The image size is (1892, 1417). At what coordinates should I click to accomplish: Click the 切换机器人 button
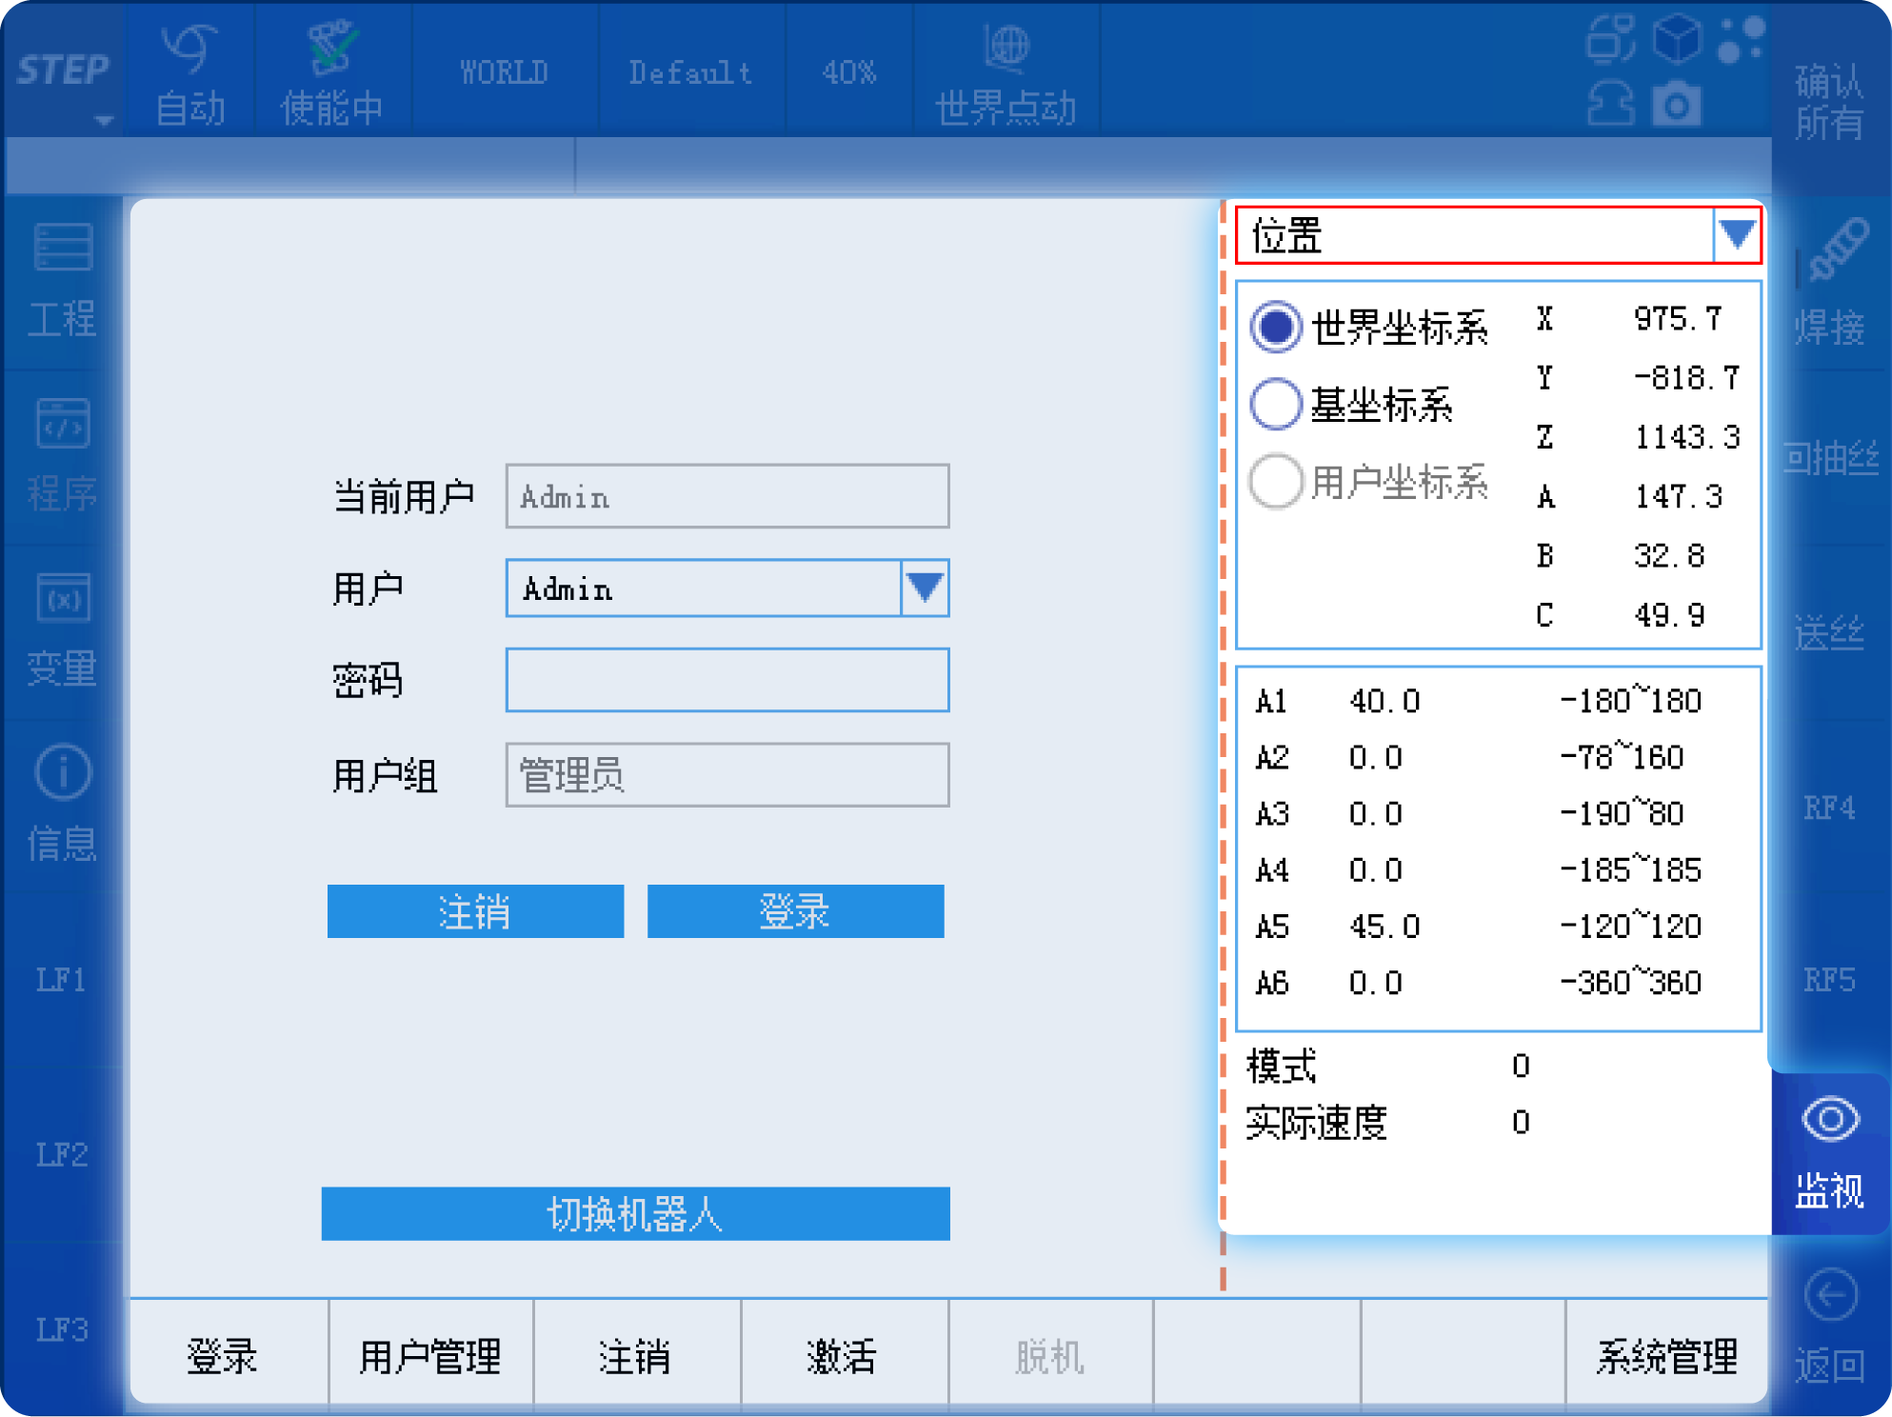[635, 1213]
